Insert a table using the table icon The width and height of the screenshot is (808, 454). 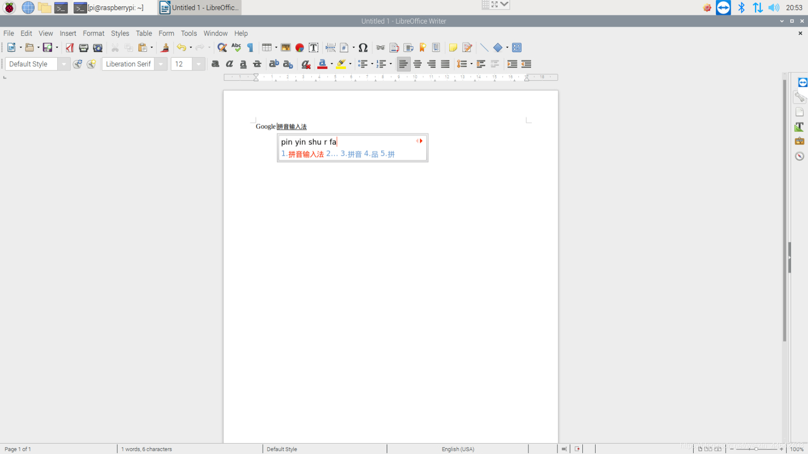pyautogui.click(x=267, y=48)
